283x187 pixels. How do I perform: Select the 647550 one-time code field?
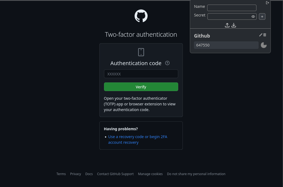coord(226,45)
